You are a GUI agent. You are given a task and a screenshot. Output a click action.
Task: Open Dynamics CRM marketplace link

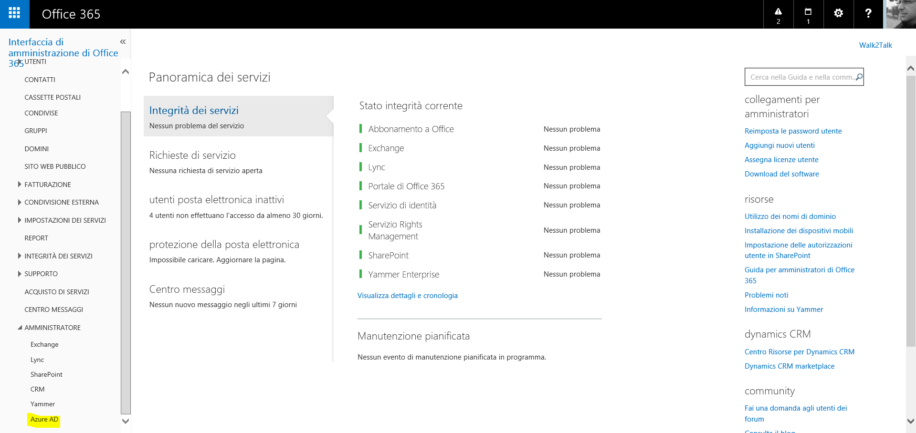790,366
